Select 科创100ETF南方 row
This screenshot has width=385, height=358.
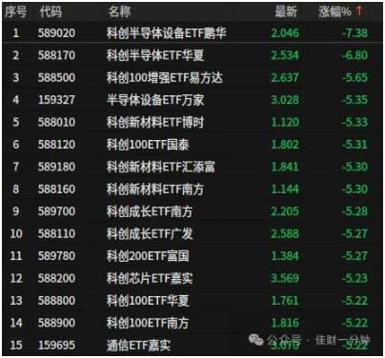pos(192,323)
